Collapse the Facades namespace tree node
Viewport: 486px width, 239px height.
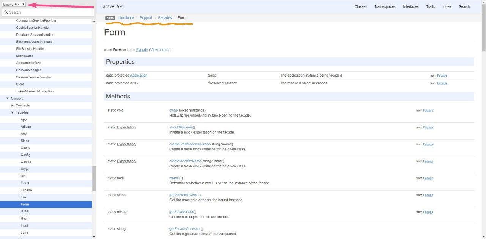point(13,112)
